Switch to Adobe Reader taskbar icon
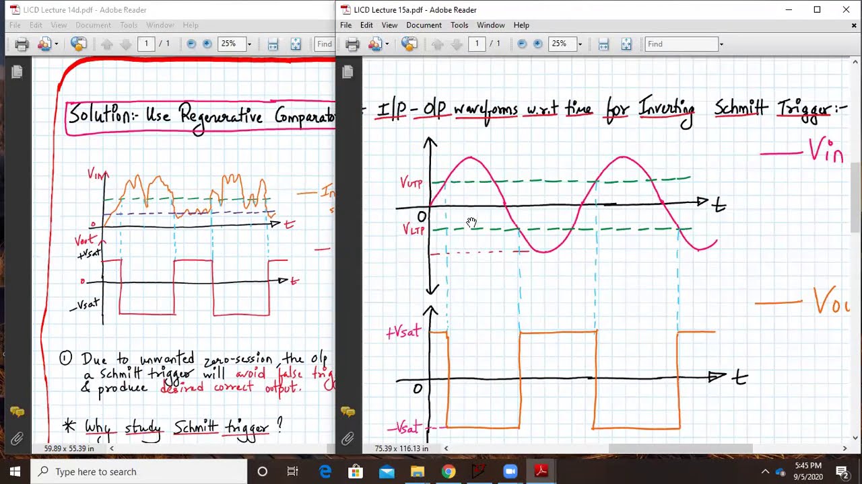 [541, 471]
